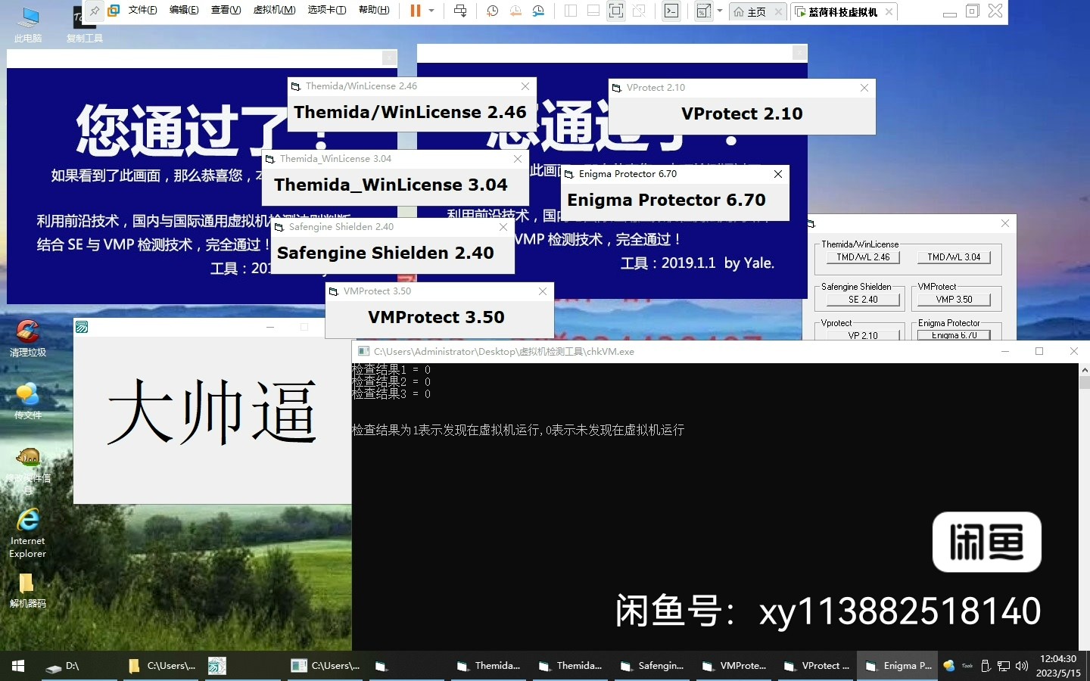Viewport: 1090px width, 681px height.
Task: Open the 虚拟机(M) menu
Action: [274, 11]
